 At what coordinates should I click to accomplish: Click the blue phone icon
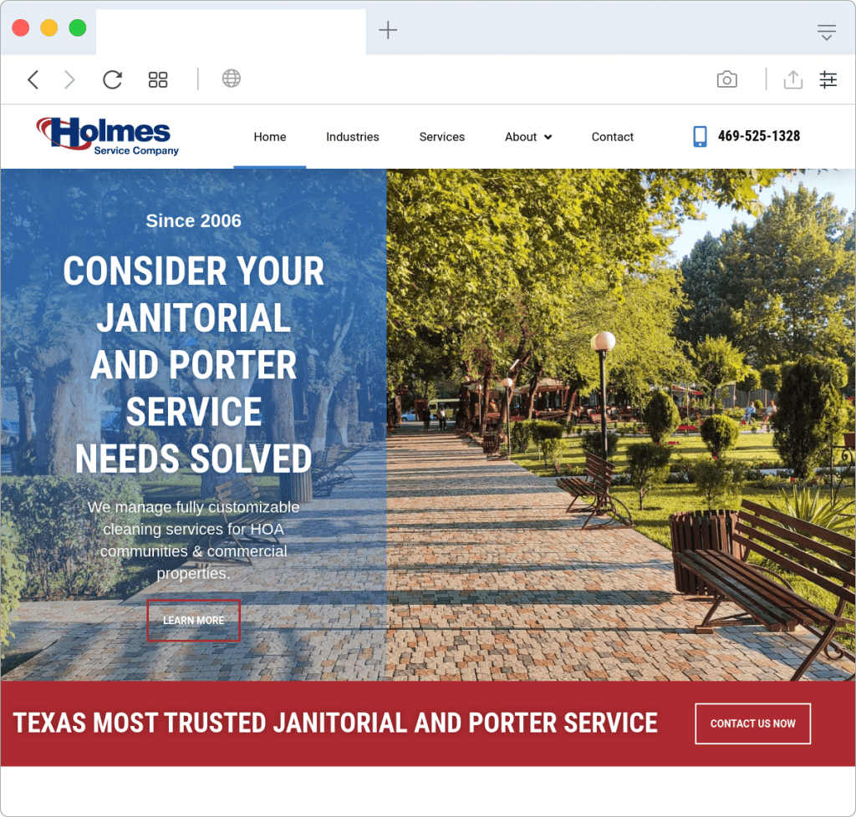pos(700,136)
